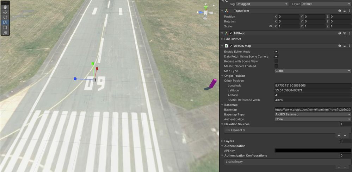Toggle the scene gizmo rotation lock
Screen dimensions: 352x172
click(214, 5)
